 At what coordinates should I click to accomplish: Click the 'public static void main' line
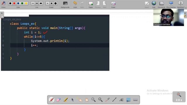pyautogui.click(x=51, y=28)
